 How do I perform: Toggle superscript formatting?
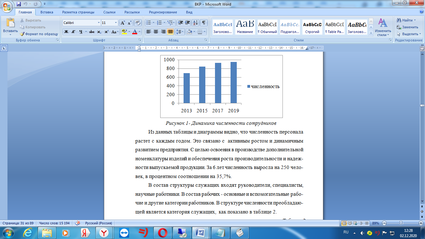coord(106,31)
